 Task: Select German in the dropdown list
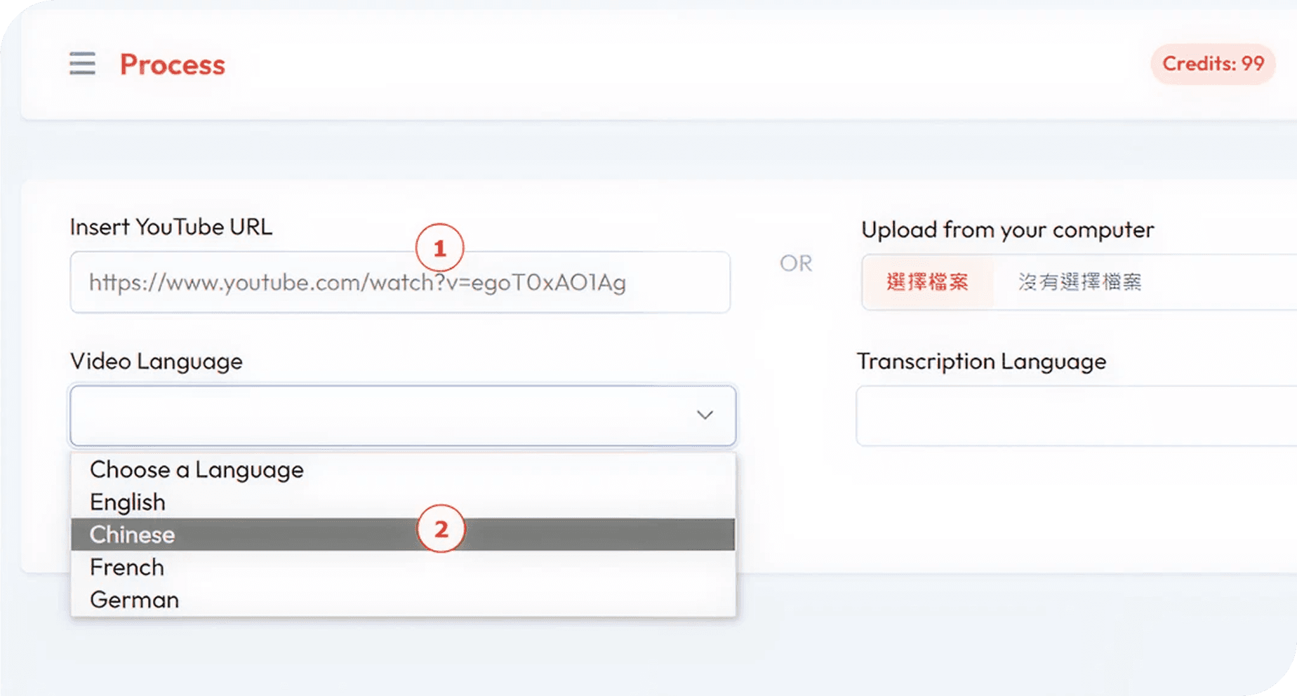[x=135, y=600]
